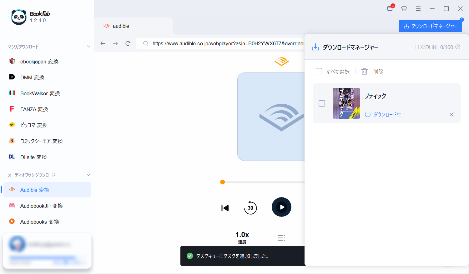Click the ブティック title text
The image size is (469, 274).
(x=375, y=96)
